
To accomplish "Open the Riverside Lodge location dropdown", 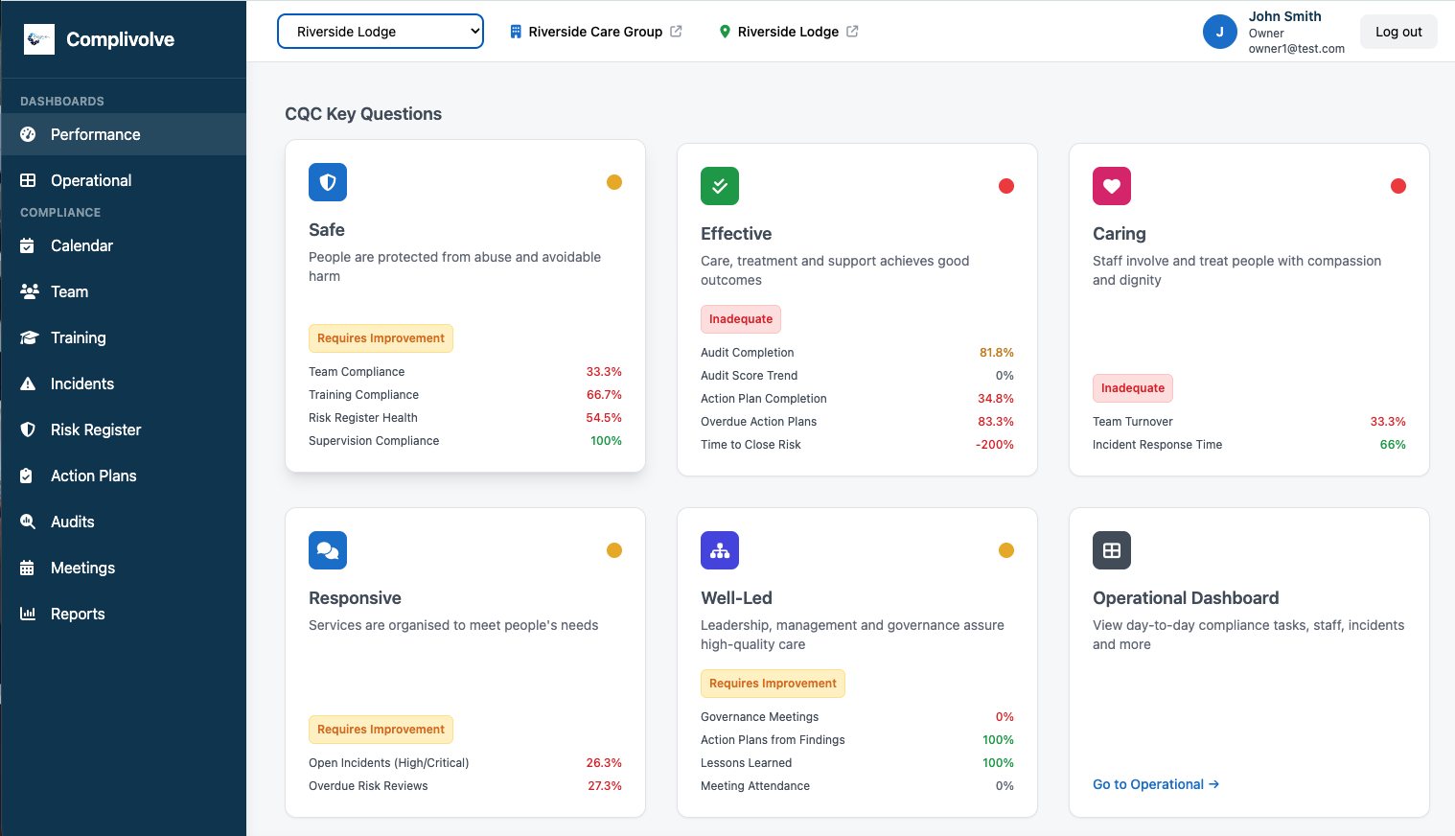I will (381, 32).
